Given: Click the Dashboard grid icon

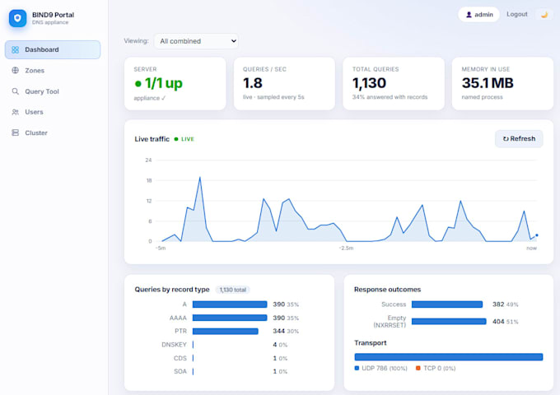Looking at the screenshot, I should pyautogui.click(x=15, y=49).
